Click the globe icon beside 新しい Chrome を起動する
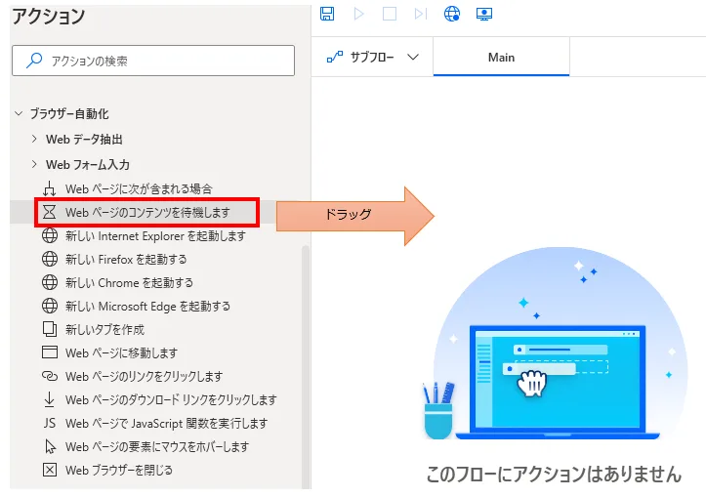This screenshot has width=706, height=497. tap(49, 282)
